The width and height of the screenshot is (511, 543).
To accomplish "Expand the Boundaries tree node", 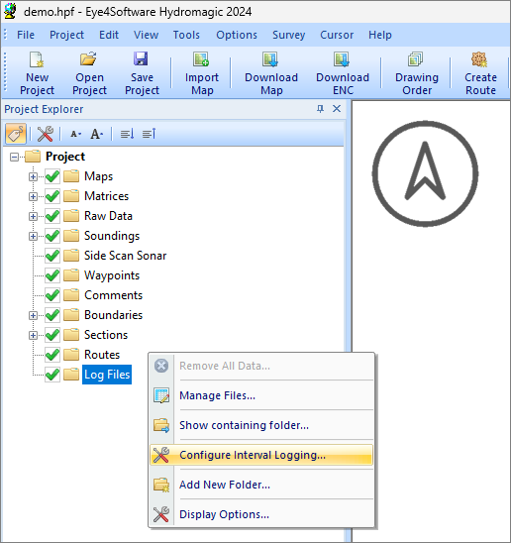I will tap(33, 315).
